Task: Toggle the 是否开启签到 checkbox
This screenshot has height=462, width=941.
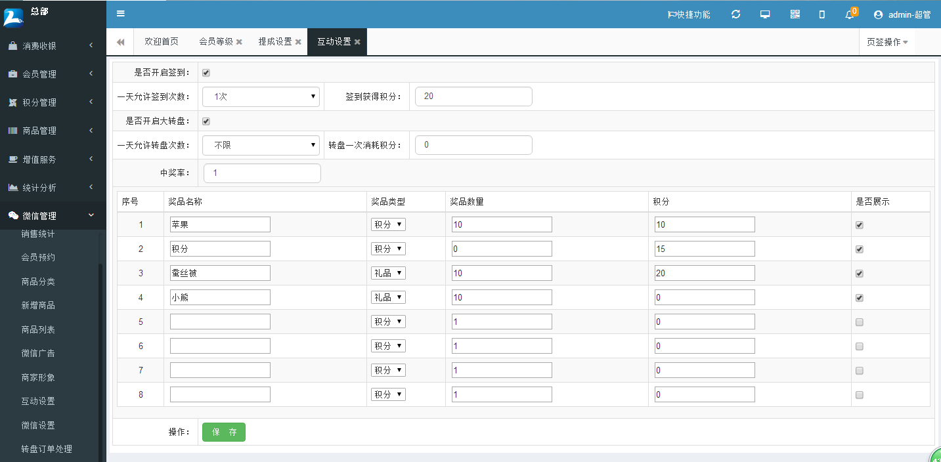Action: coord(206,73)
